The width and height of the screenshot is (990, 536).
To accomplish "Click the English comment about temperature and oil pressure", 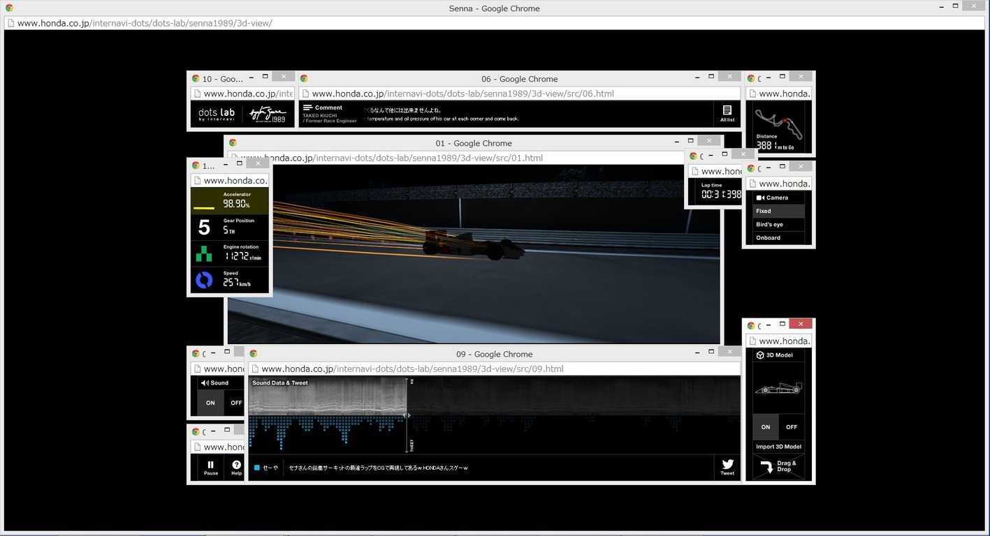I will pos(443,119).
